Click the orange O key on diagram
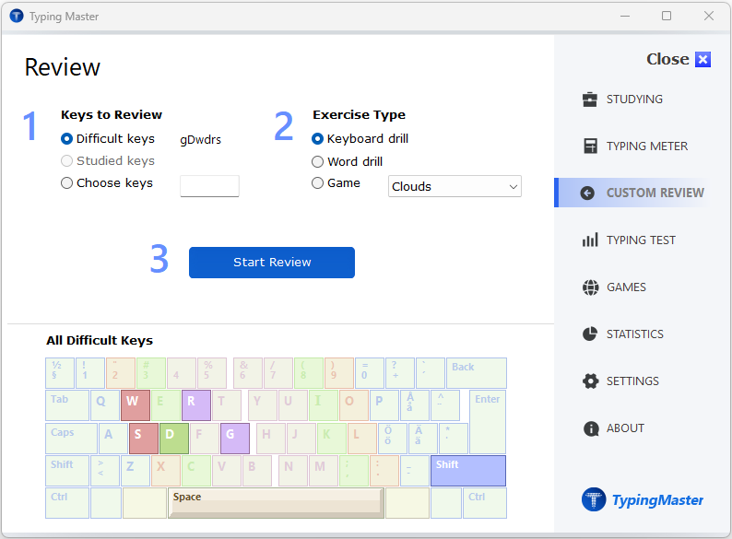 pyautogui.click(x=354, y=405)
